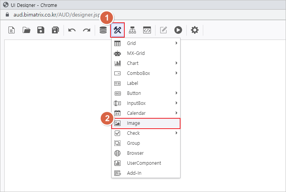286x192 pixels.
Task: Expand the Chart submenu arrow
Action: pos(176,63)
